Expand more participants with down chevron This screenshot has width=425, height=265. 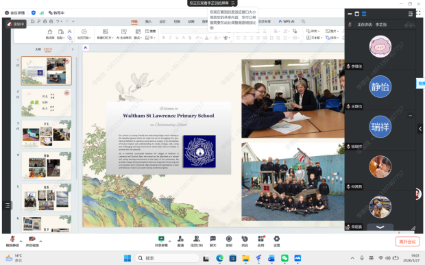tap(380, 227)
